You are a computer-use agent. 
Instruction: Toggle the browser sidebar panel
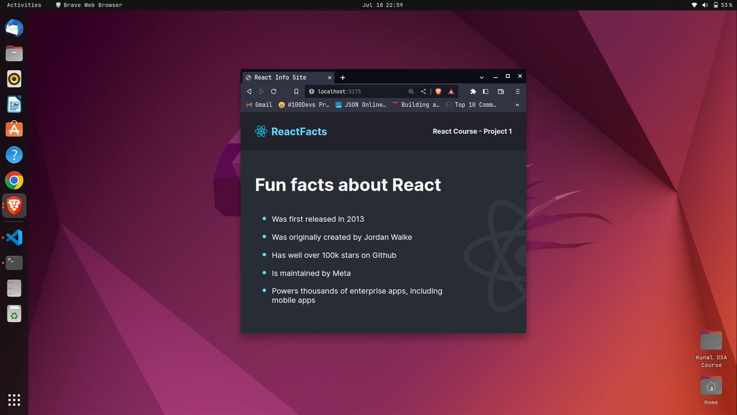click(485, 91)
